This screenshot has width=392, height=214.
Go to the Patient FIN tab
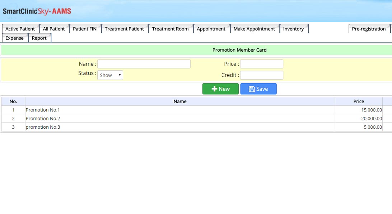[x=85, y=29]
